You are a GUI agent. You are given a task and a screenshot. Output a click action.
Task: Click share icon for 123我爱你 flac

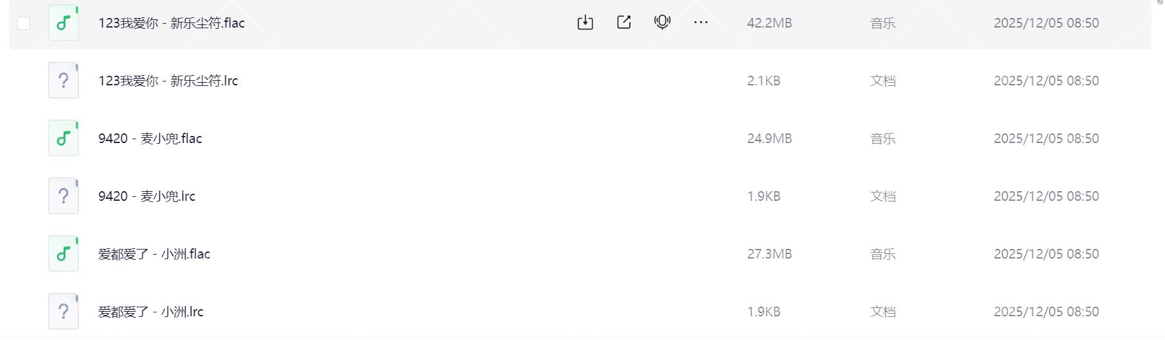(x=624, y=23)
